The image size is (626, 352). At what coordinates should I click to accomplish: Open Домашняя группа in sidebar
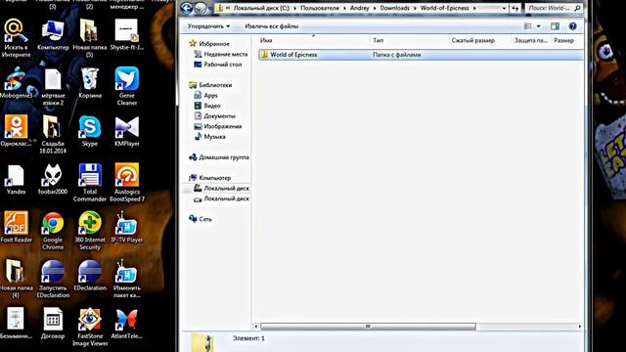(219, 157)
